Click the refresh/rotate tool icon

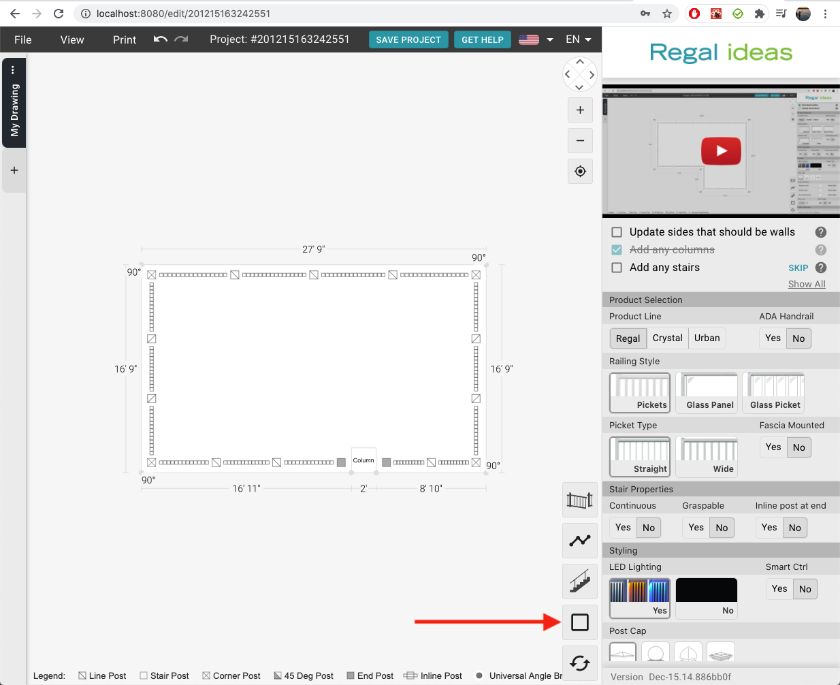pyautogui.click(x=579, y=662)
